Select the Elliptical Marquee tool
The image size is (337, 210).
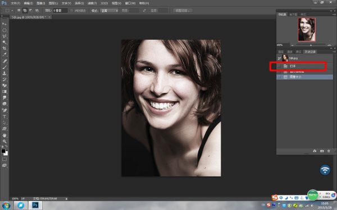(4, 30)
